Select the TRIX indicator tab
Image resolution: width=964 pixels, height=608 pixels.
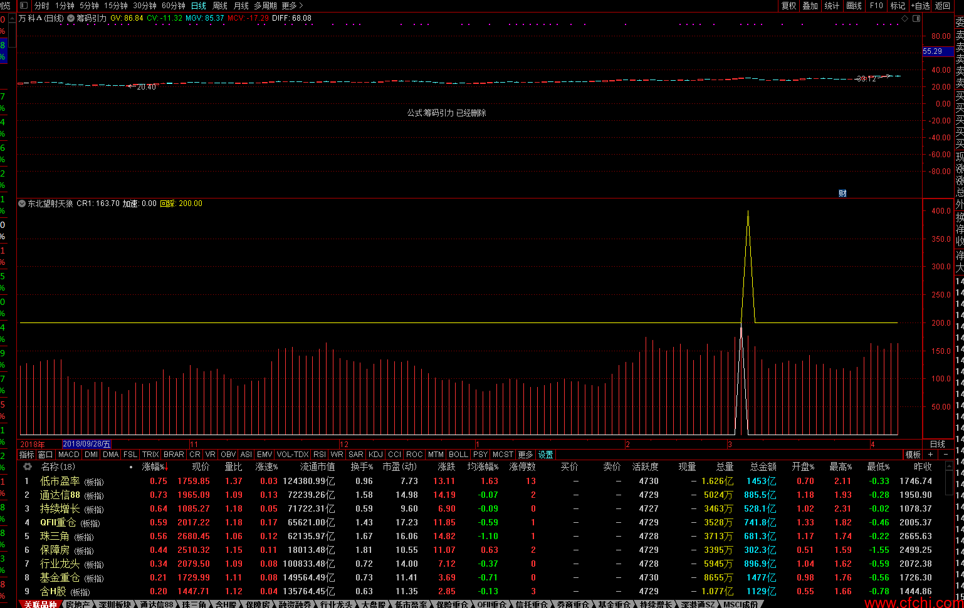click(x=150, y=455)
